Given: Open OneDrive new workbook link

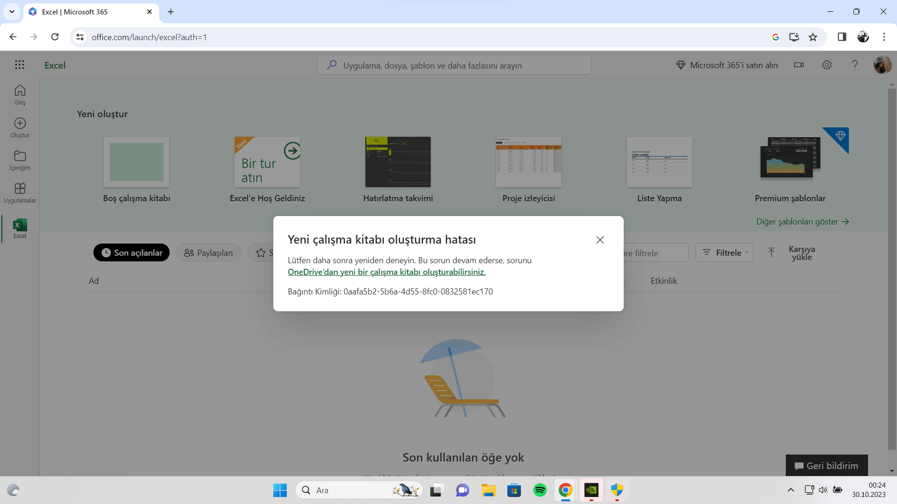Looking at the screenshot, I should tap(386, 272).
